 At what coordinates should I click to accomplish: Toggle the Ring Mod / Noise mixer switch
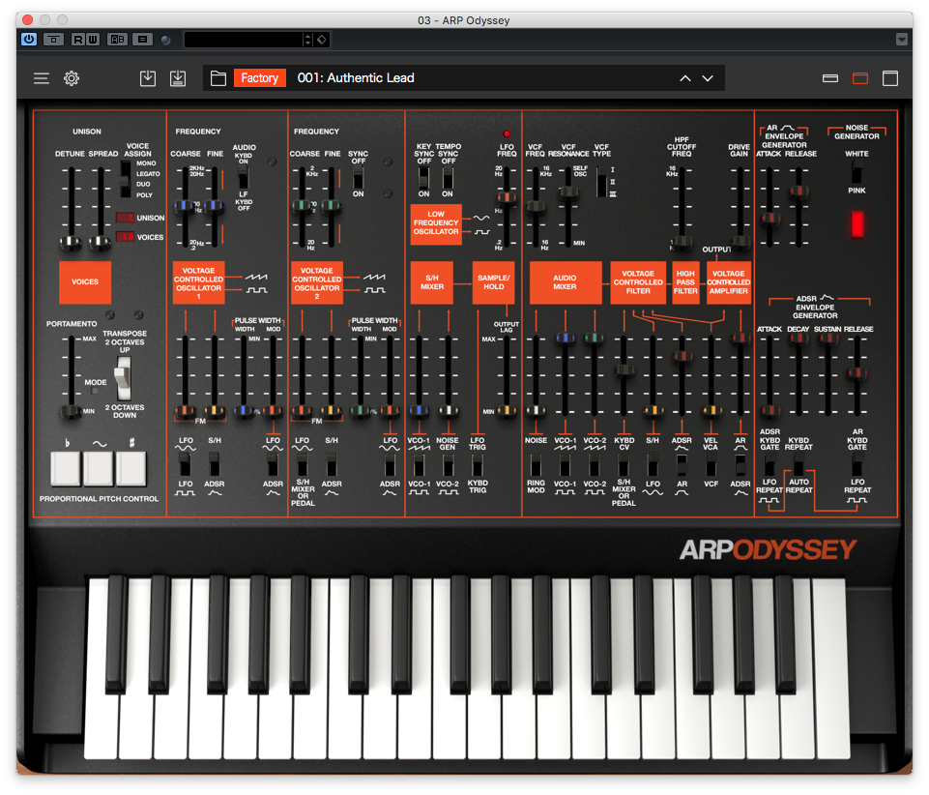(536, 466)
